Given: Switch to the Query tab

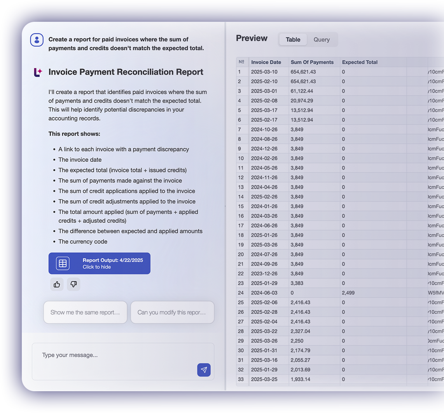Looking at the screenshot, I should point(322,40).
